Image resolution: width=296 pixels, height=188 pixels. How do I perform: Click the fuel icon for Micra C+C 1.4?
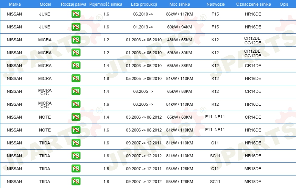click(x=76, y=91)
